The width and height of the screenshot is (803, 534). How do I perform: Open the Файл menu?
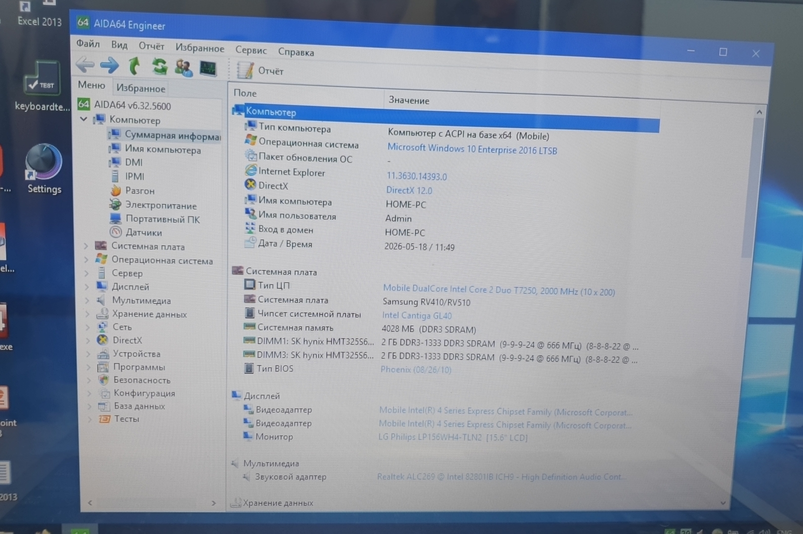point(88,44)
